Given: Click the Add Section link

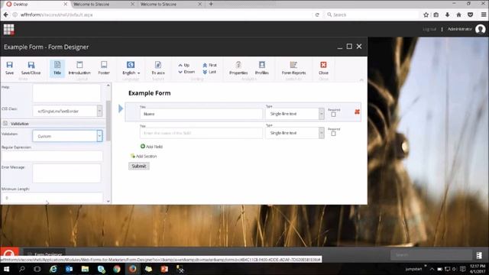Looking at the screenshot, I should coord(144,156).
